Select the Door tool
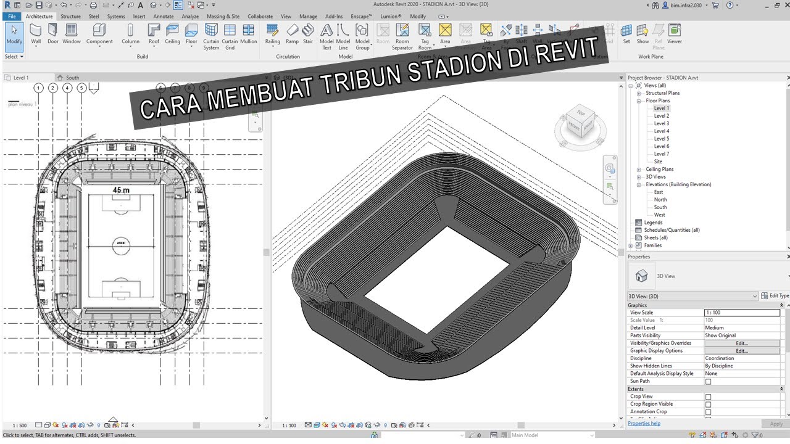790x444 pixels. point(53,35)
